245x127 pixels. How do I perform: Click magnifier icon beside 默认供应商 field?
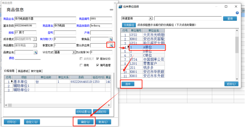[111, 45]
